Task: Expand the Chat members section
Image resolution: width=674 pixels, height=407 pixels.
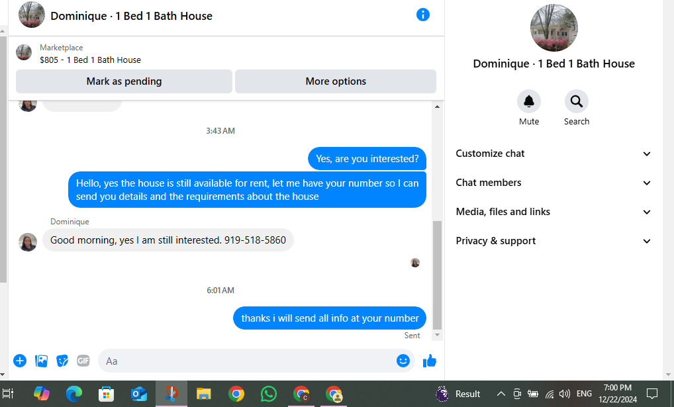Action: [554, 183]
